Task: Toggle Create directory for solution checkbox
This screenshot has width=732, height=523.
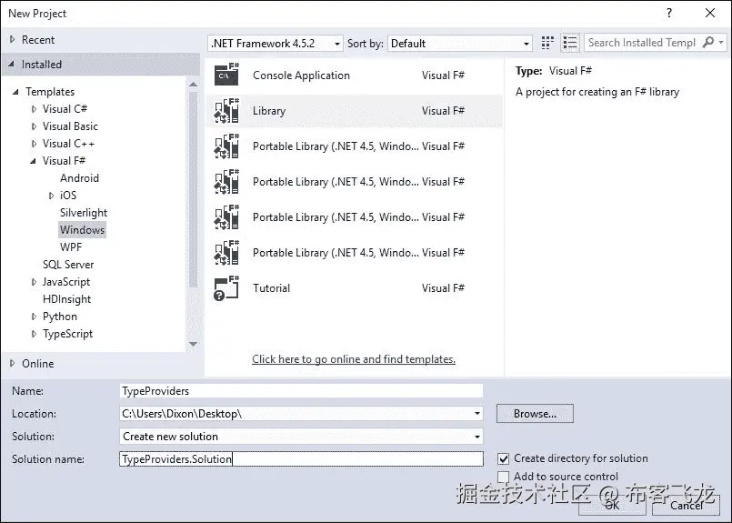Action: coord(503,459)
